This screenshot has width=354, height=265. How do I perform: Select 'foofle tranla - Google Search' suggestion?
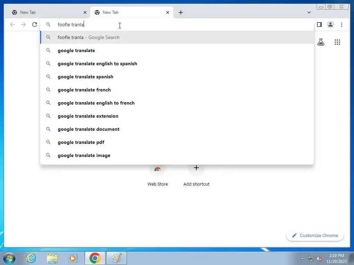point(177,37)
